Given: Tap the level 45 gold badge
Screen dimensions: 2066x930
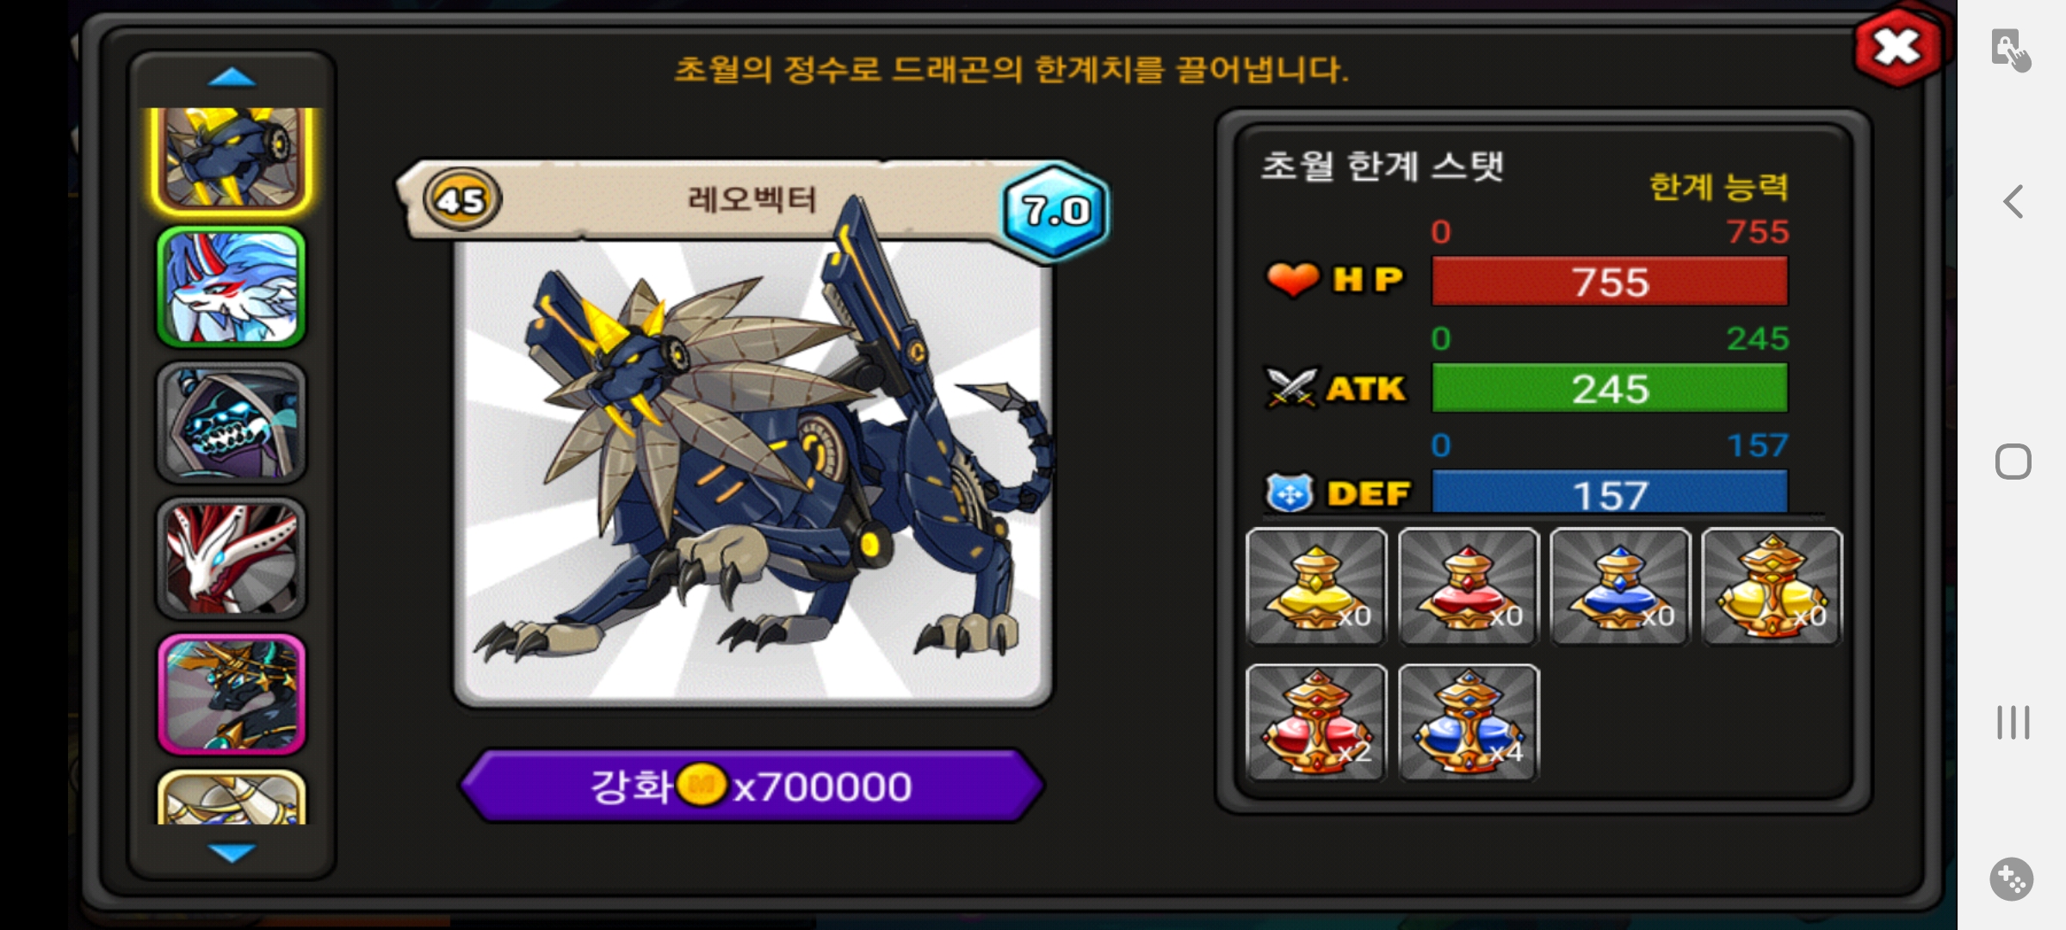Looking at the screenshot, I should (x=462, y=201).
